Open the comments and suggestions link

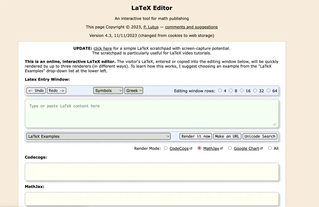[x=191, y=27]
